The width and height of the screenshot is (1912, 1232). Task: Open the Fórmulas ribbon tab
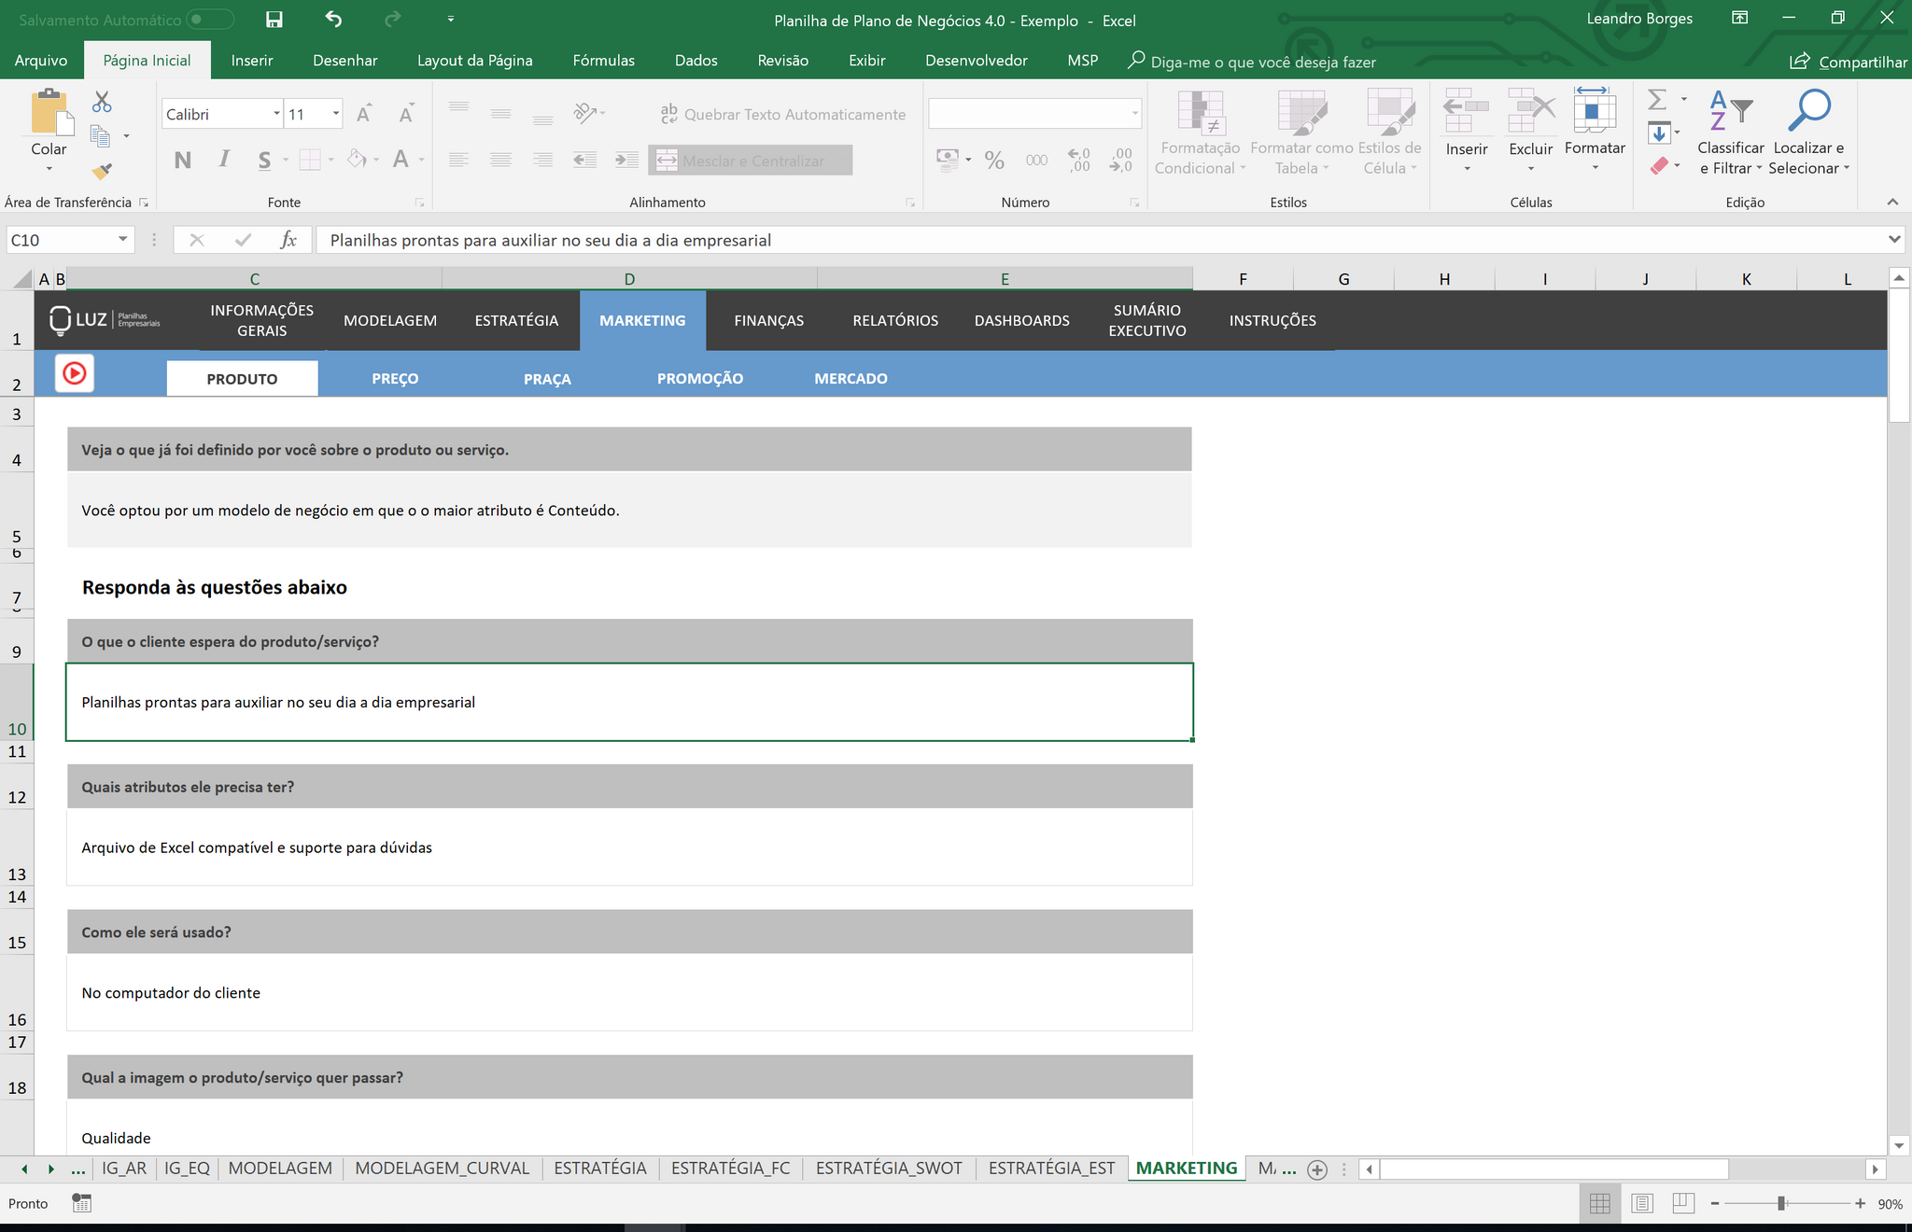[x=604, y=61]
